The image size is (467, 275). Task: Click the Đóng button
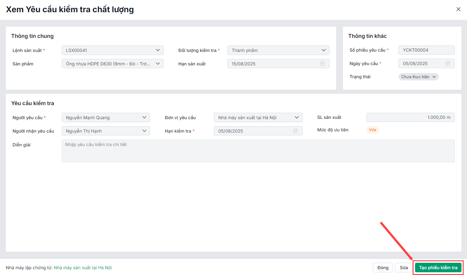tap(383, 268)
